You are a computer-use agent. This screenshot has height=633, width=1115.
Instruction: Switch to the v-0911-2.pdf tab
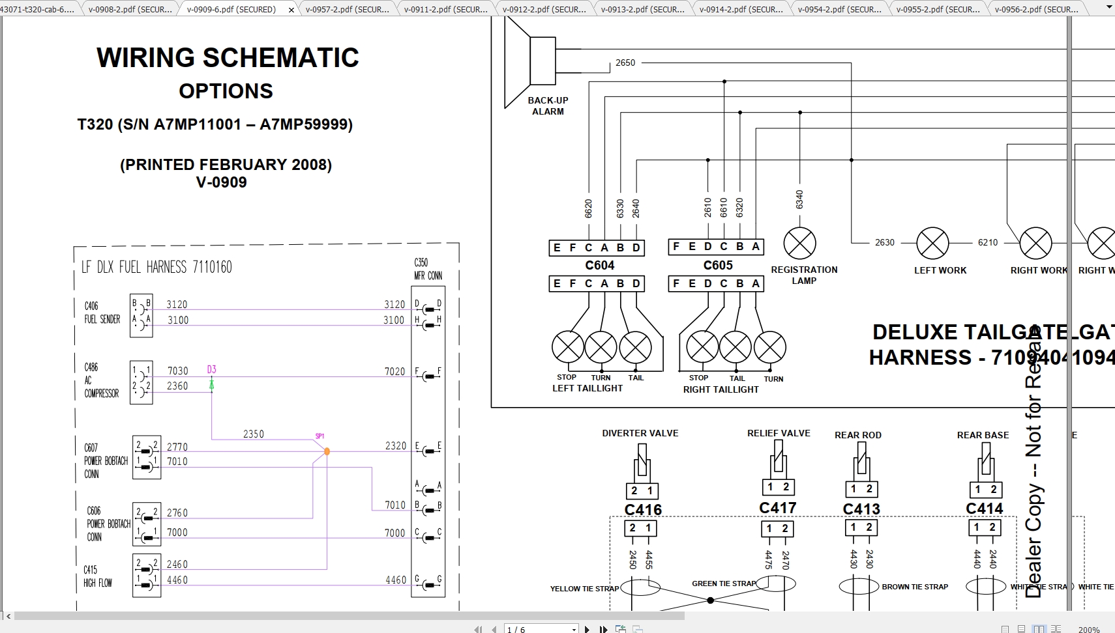445,9
